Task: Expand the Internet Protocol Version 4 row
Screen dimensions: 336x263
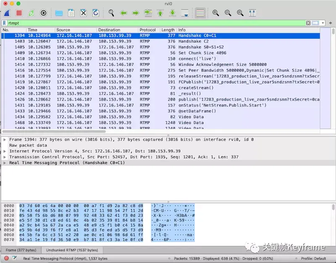Action: 5,151
